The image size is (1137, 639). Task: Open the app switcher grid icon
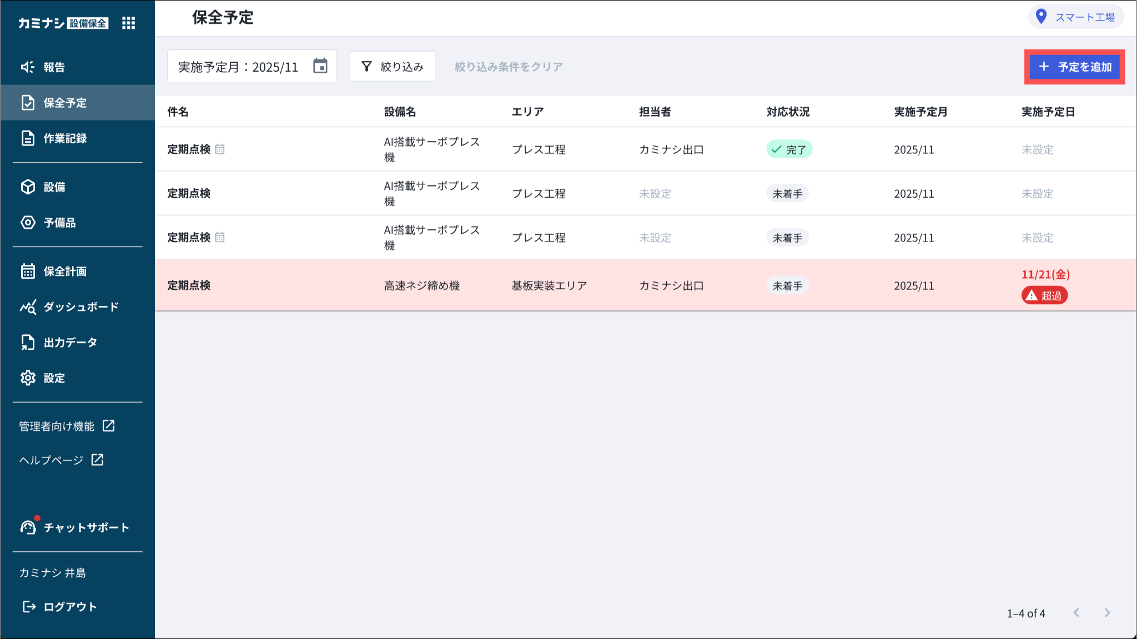[x=128, y=23]
